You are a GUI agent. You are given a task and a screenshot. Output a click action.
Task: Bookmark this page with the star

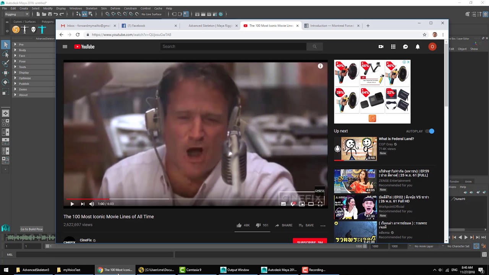(424, 35)
